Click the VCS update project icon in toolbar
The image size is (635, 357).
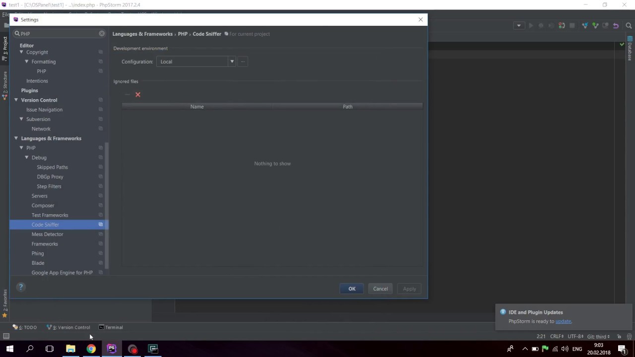coord(585,26)
